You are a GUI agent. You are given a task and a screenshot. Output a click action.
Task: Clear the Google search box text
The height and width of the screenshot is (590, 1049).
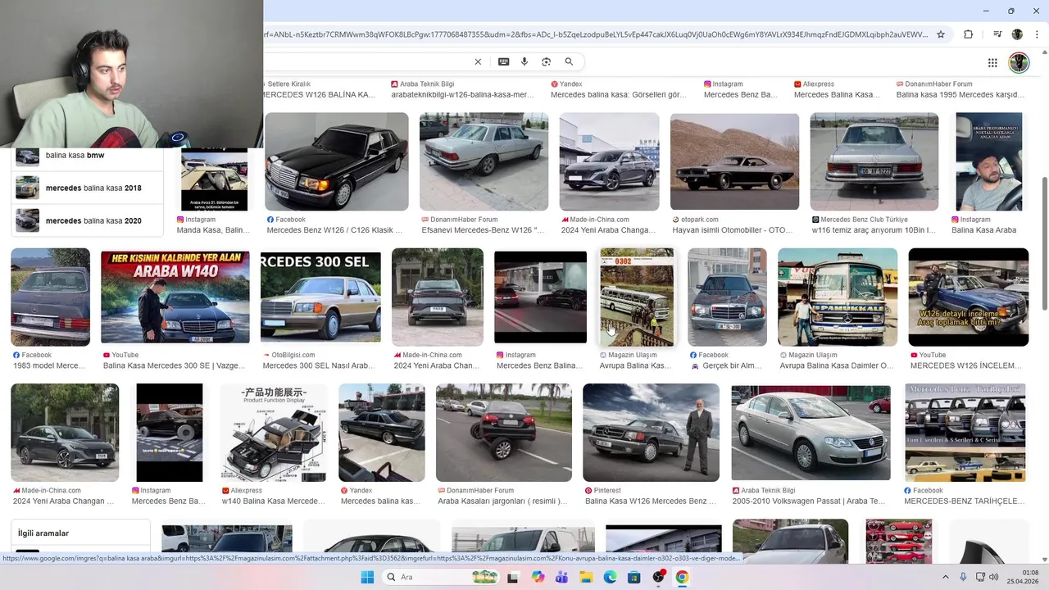478,61
